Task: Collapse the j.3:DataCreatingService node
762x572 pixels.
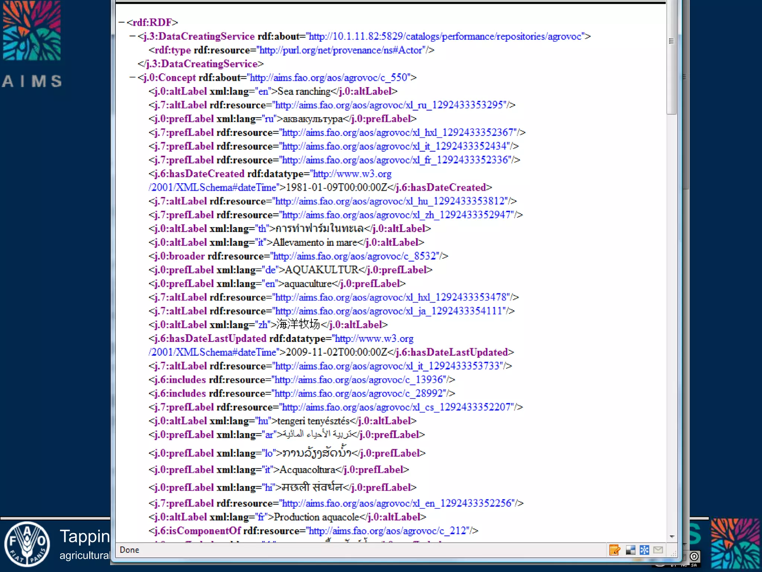Action: click(132, 36)
